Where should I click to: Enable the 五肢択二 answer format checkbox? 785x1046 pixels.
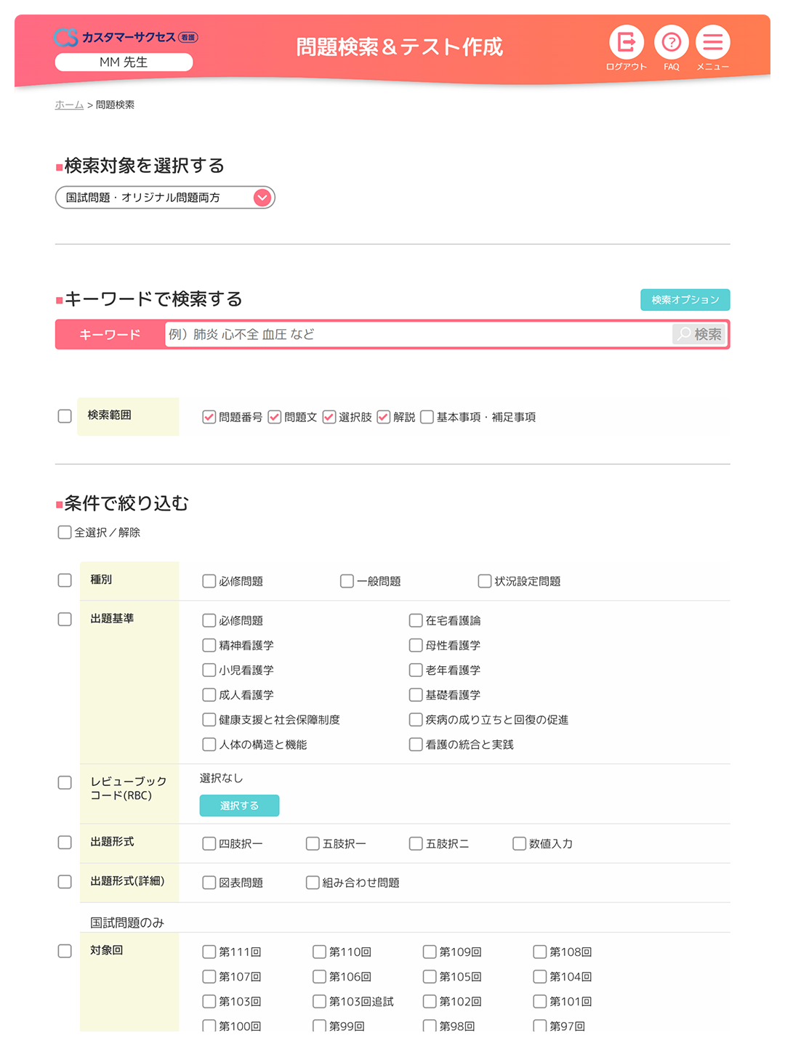415,843
